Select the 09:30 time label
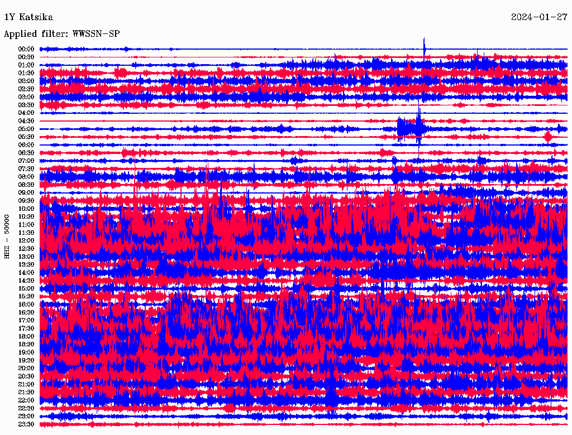This screenshot has height=435, width=572. (x=26, y=201)
